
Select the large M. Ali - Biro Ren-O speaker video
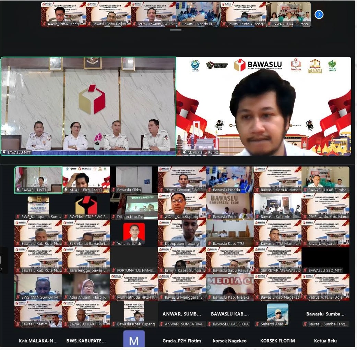(264, 106)
